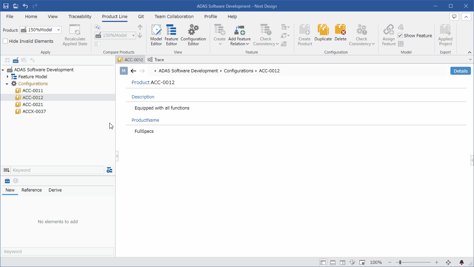The height and width of the screenshot is (267, 474).
Task: Click the model navigator icon above the tree
Action: [7, 60]
